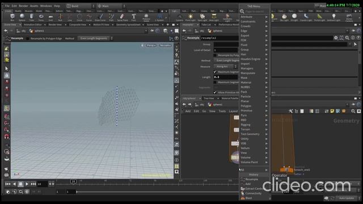This screenshot has width=363, height=204.
Task: Add an Area Light from shelf
Action: (214, 17)
